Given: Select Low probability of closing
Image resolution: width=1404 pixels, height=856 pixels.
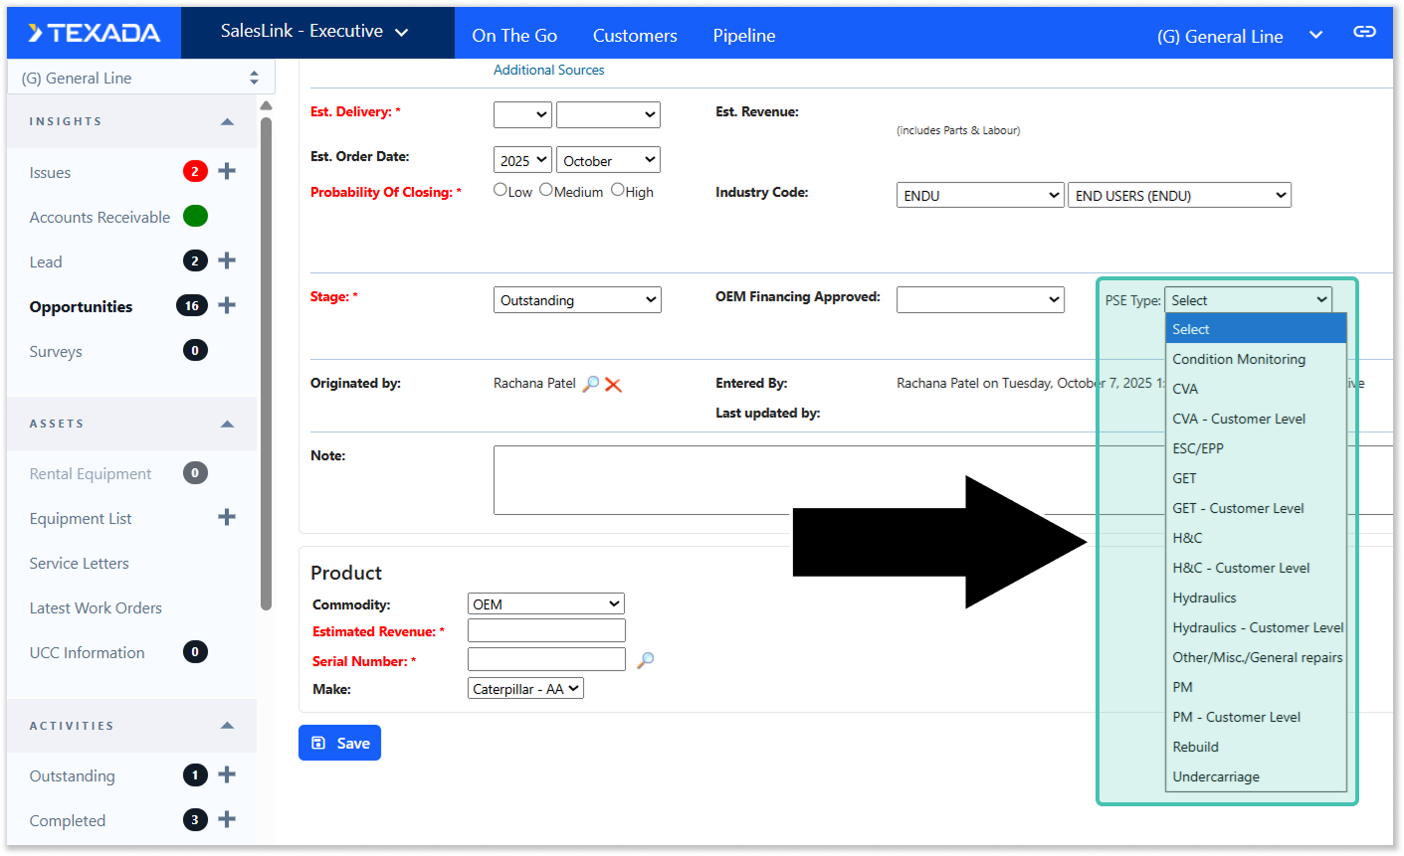Looking at the screenshot, I should 501,190.
